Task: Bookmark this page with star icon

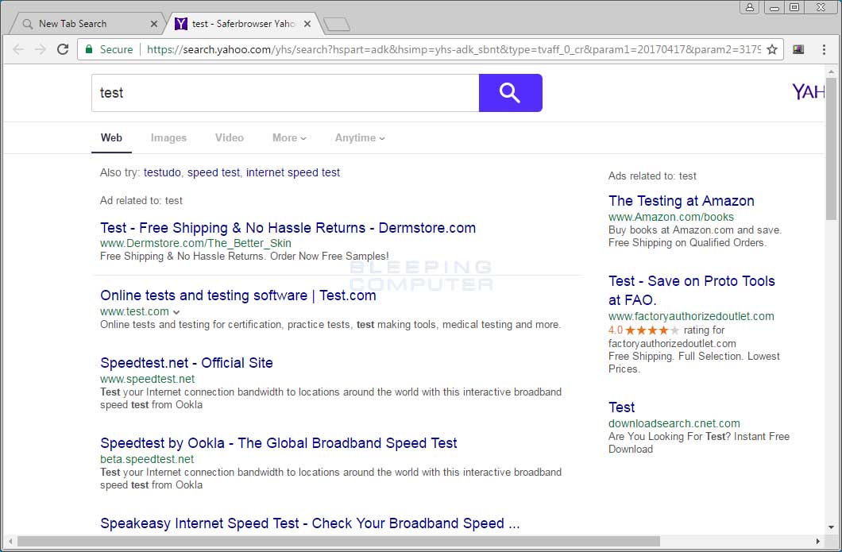Action: tap(772, 49)
